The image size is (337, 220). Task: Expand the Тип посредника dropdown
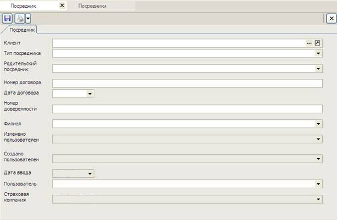coord(318,54)
